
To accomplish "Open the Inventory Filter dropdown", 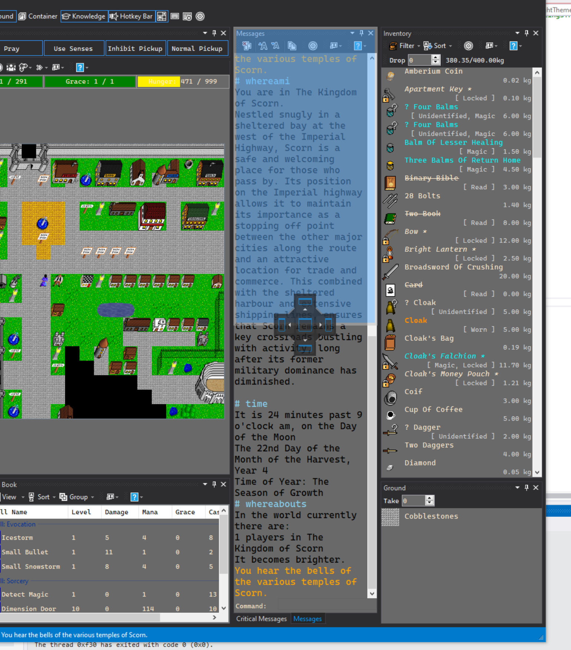I will tap(404, 46).
